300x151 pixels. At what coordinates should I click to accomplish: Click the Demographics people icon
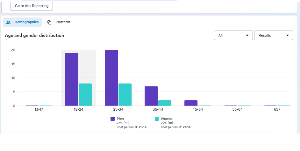click(x=9, y=22)
